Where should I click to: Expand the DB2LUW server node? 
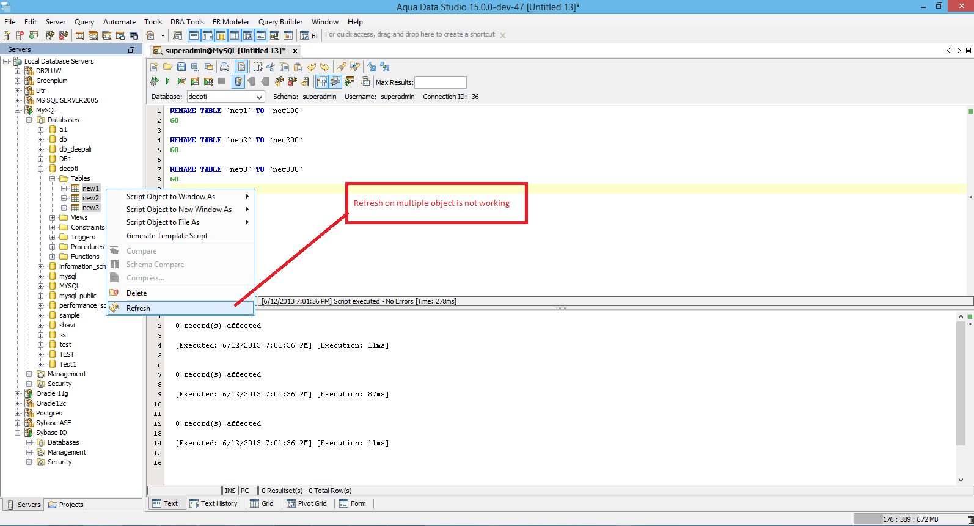pyautogui.click(x=18, y=71)
